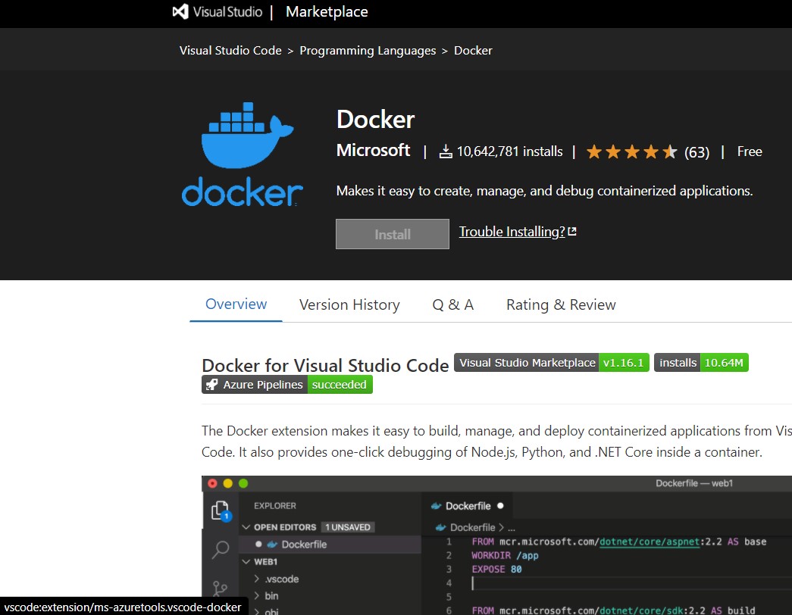
Task: Click the EXPOSE 80 code line
Action: [496, 569]
